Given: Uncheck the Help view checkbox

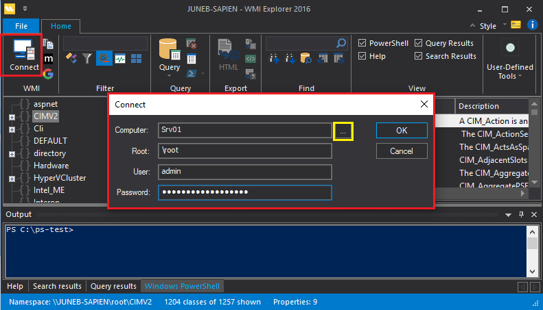Looking at the screenshot, I should (x=362, y=56).
